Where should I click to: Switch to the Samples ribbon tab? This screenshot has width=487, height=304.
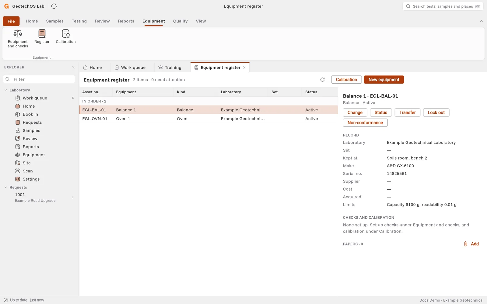pyautogui.click(x=55, y=21)
